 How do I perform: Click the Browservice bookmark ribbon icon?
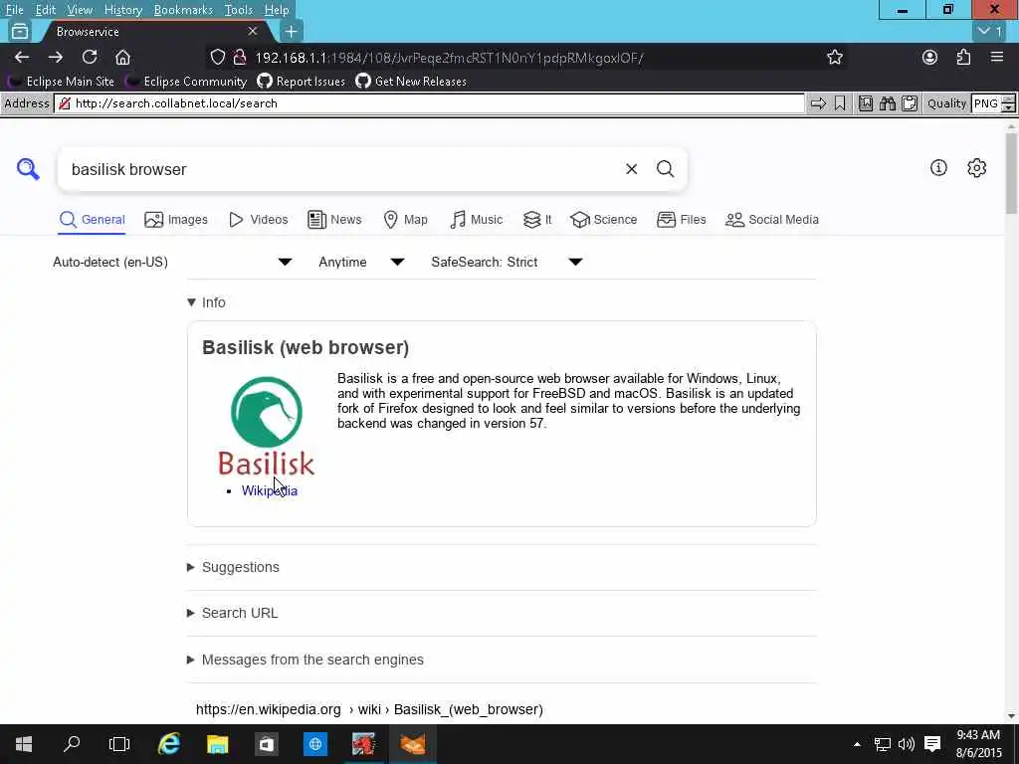click(x=840, y=103)
